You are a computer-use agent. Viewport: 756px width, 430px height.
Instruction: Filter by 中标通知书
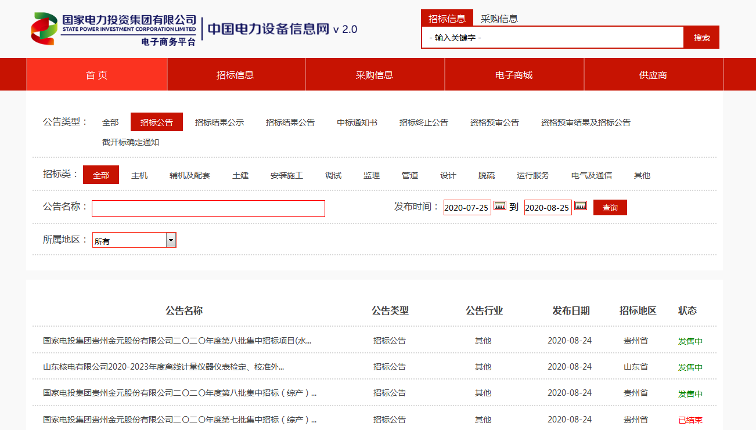(357, 122)
